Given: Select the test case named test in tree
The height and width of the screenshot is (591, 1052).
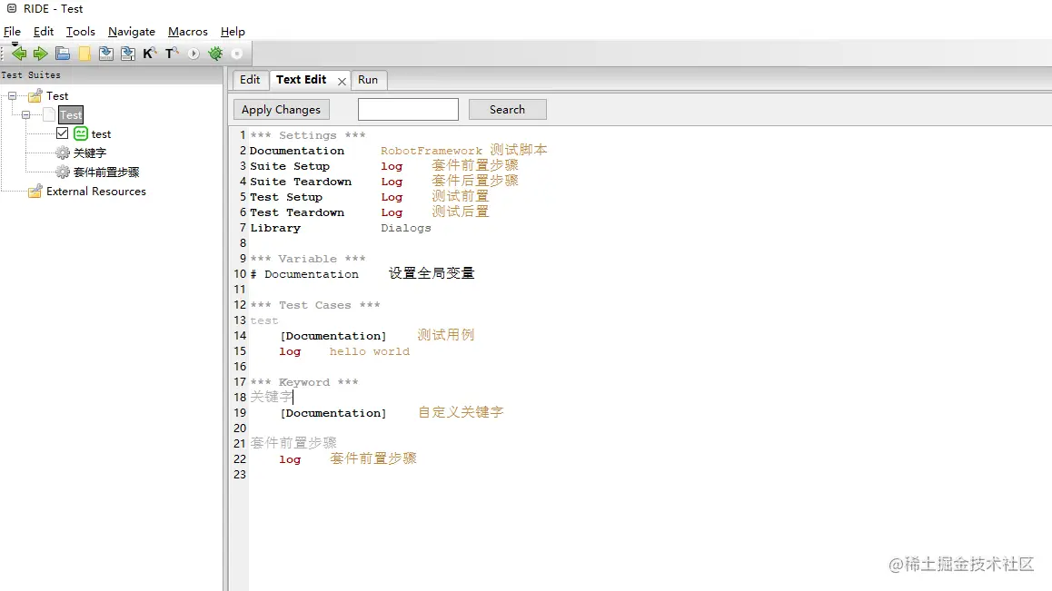Looking at the screenshot, I should pyautogui.click(x=102, y=134).
